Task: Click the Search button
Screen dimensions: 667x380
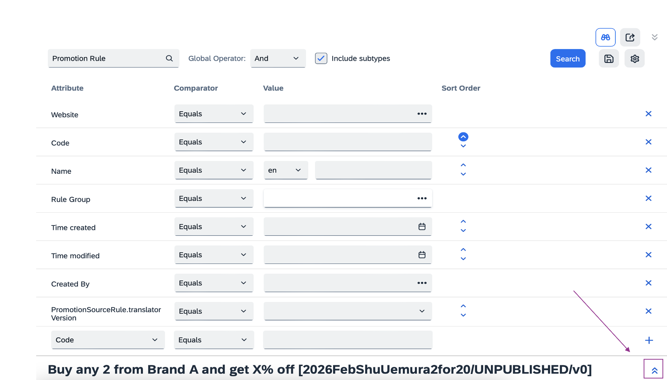Action: pos(568,59)
